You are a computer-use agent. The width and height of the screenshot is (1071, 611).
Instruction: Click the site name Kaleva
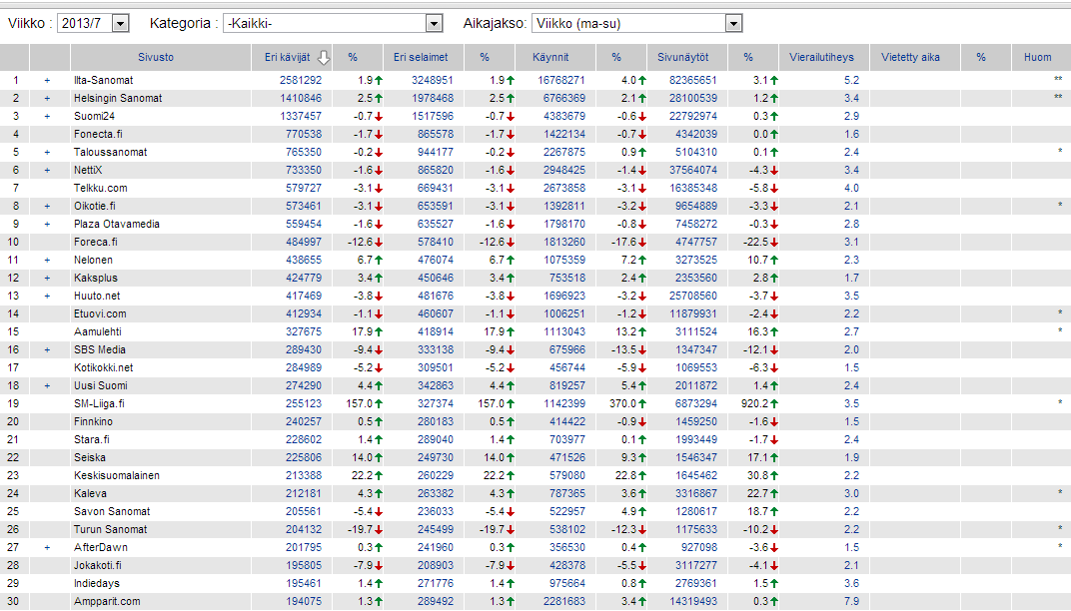coord(90,493)
